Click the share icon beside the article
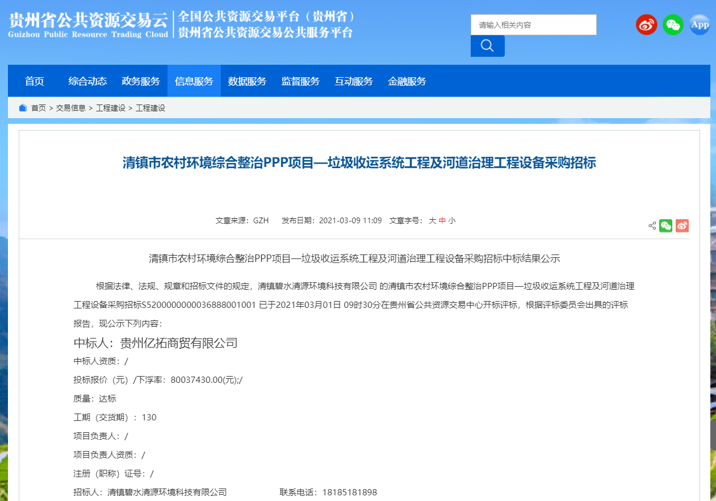 pos(652,226)
